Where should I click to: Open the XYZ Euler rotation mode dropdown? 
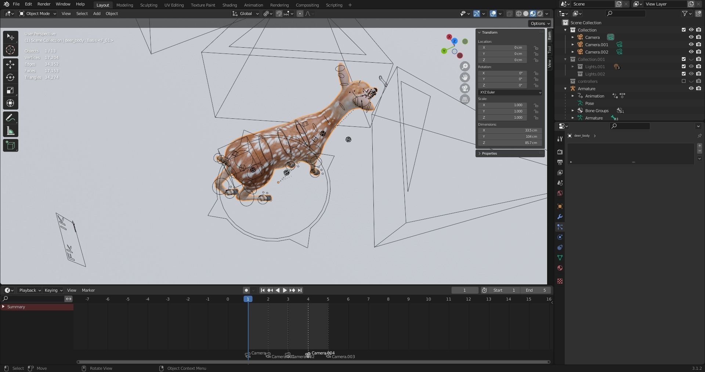point(510,92)
